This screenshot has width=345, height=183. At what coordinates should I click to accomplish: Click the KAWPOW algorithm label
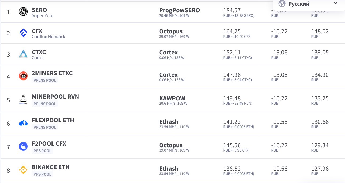point(172,98)
